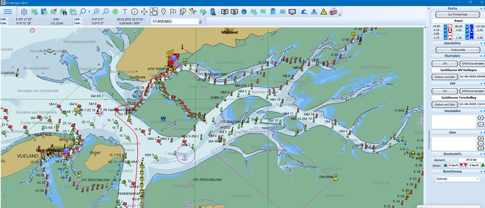This screenshot has height=208, width=485.
Task: Select the flag waypoint tool
Action: [x=173, y=12]
